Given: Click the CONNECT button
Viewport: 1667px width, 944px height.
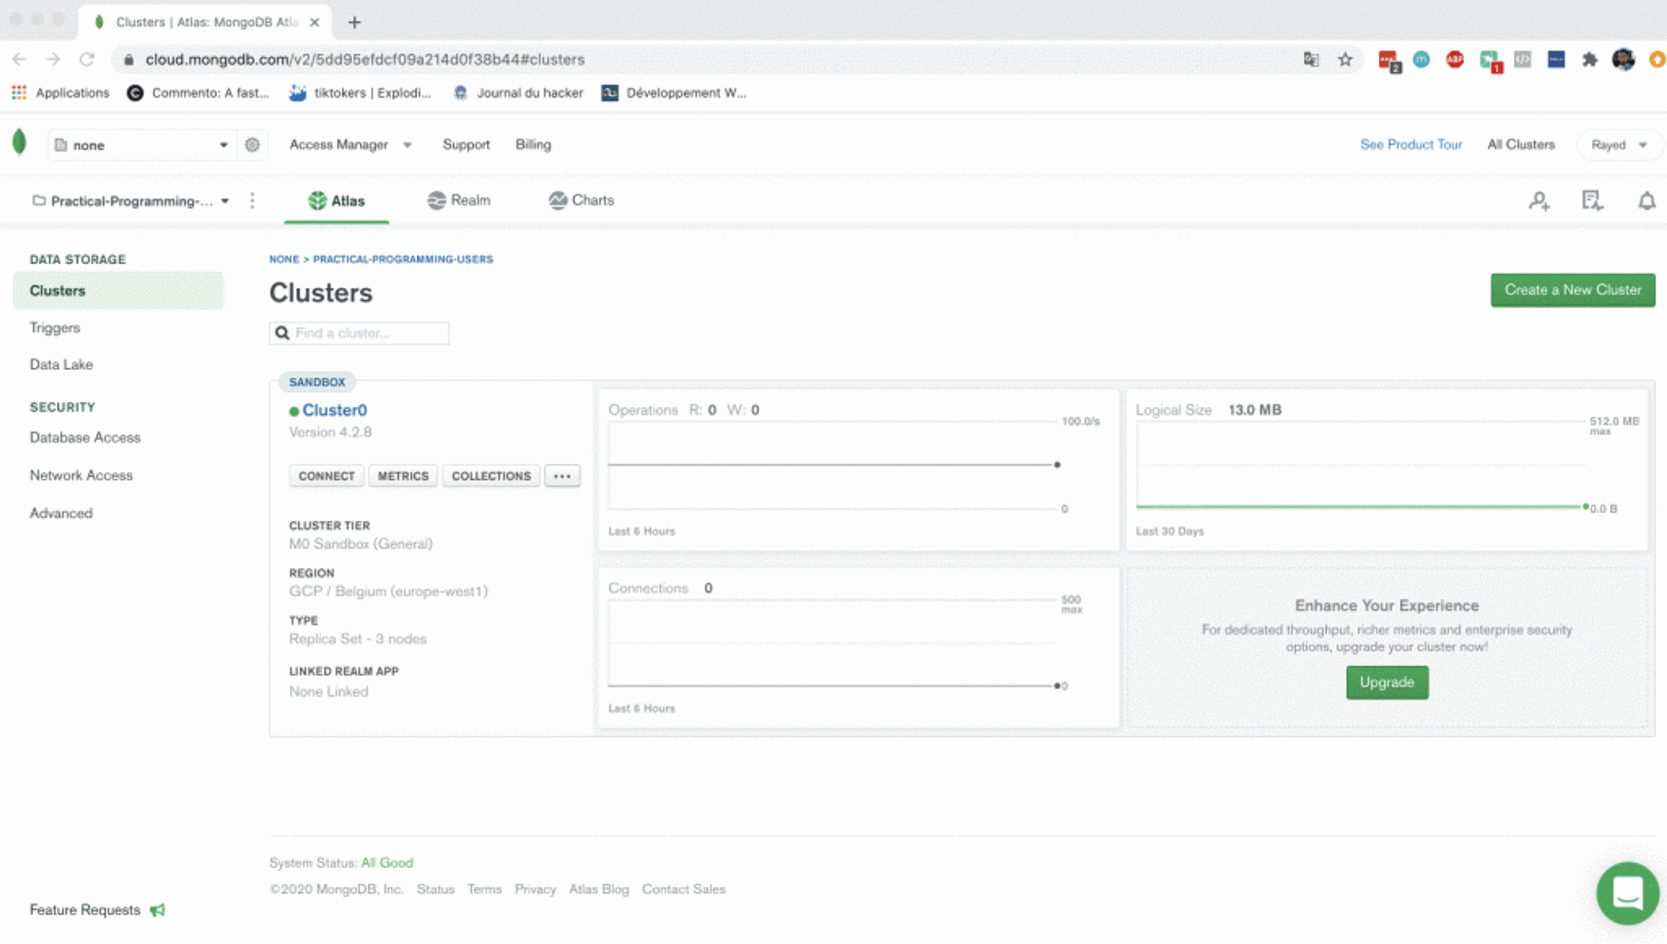Looking at the screenshot, I should coord(326,476).
